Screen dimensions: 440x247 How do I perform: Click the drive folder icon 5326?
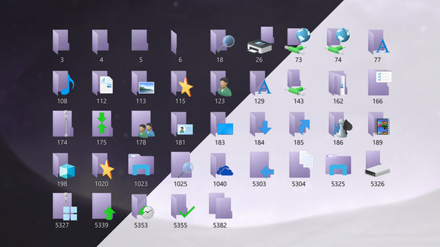point(377,164)
